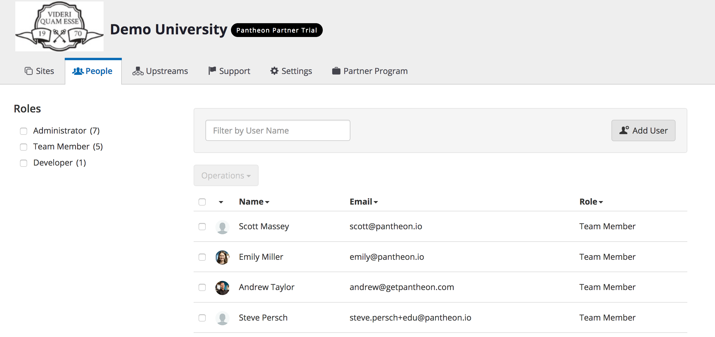Click Scott Massey's Team Member role
The width and height of the screenshot is (715, 337).
[607, 226]
